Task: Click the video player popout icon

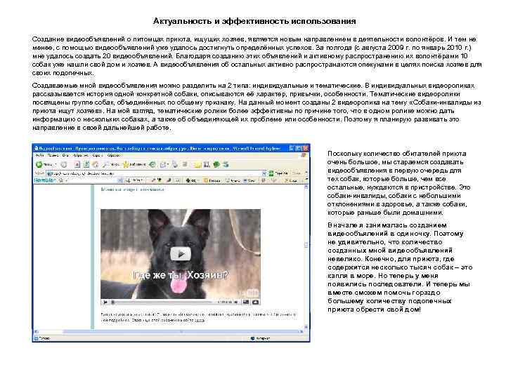Action: click(246, 302)
